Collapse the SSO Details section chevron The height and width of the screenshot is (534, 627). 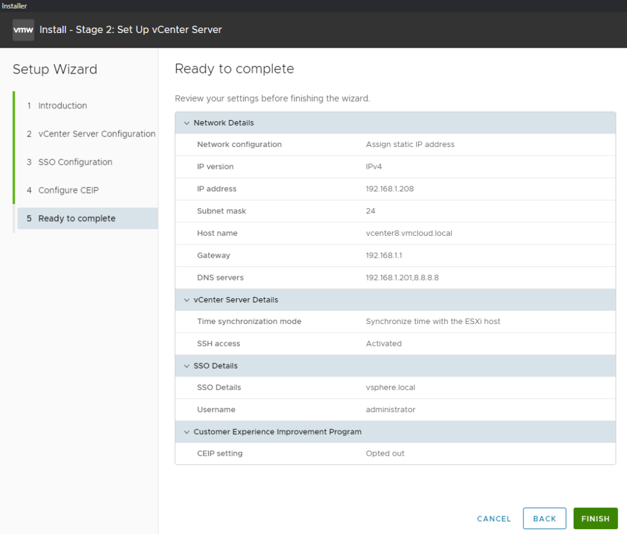[x=187, y=366]
